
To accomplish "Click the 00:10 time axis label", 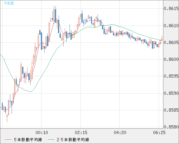I will click(42, 132).
